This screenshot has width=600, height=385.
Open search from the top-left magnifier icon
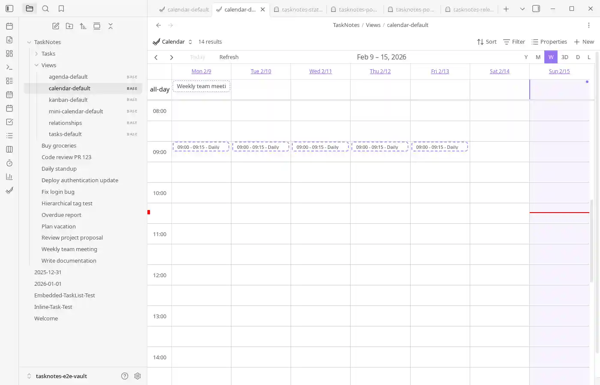tap(45, 8)
